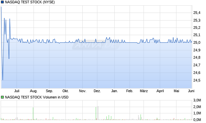Image resolution: width=206 pixels, height=123 pixels.
Task: Click the 'NASDAQ TEST STOCK Volumen in USD' label
Action: click(37, 97)
